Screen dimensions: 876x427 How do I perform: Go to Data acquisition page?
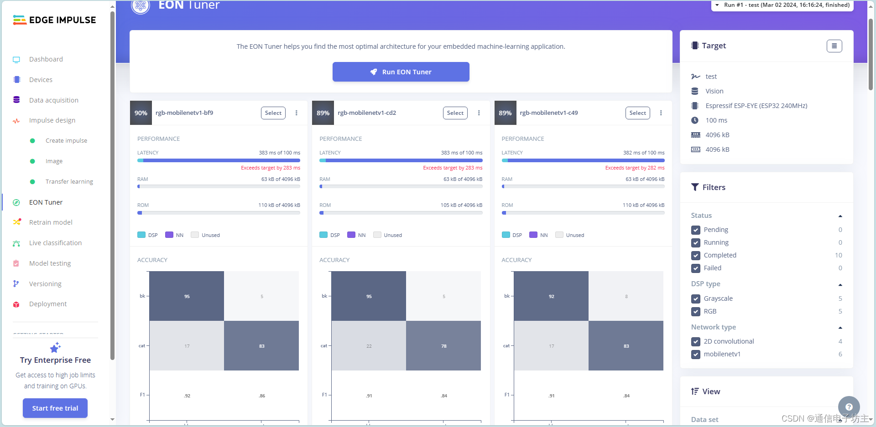pos(54,100)
